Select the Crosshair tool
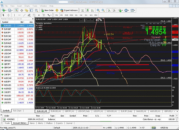This screenshot has width=179, height=130. coord(8,15)
